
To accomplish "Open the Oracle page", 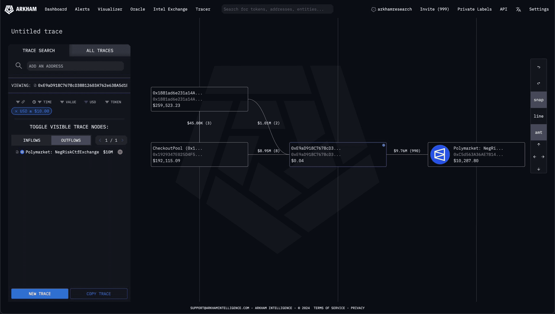I will pos(138,9).
